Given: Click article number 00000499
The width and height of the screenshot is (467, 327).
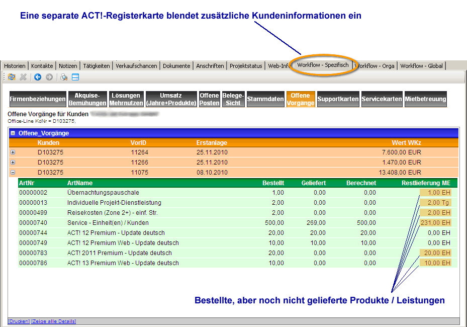Looking at the screenshot, I should pyautogui.click(x=33, y=213).
